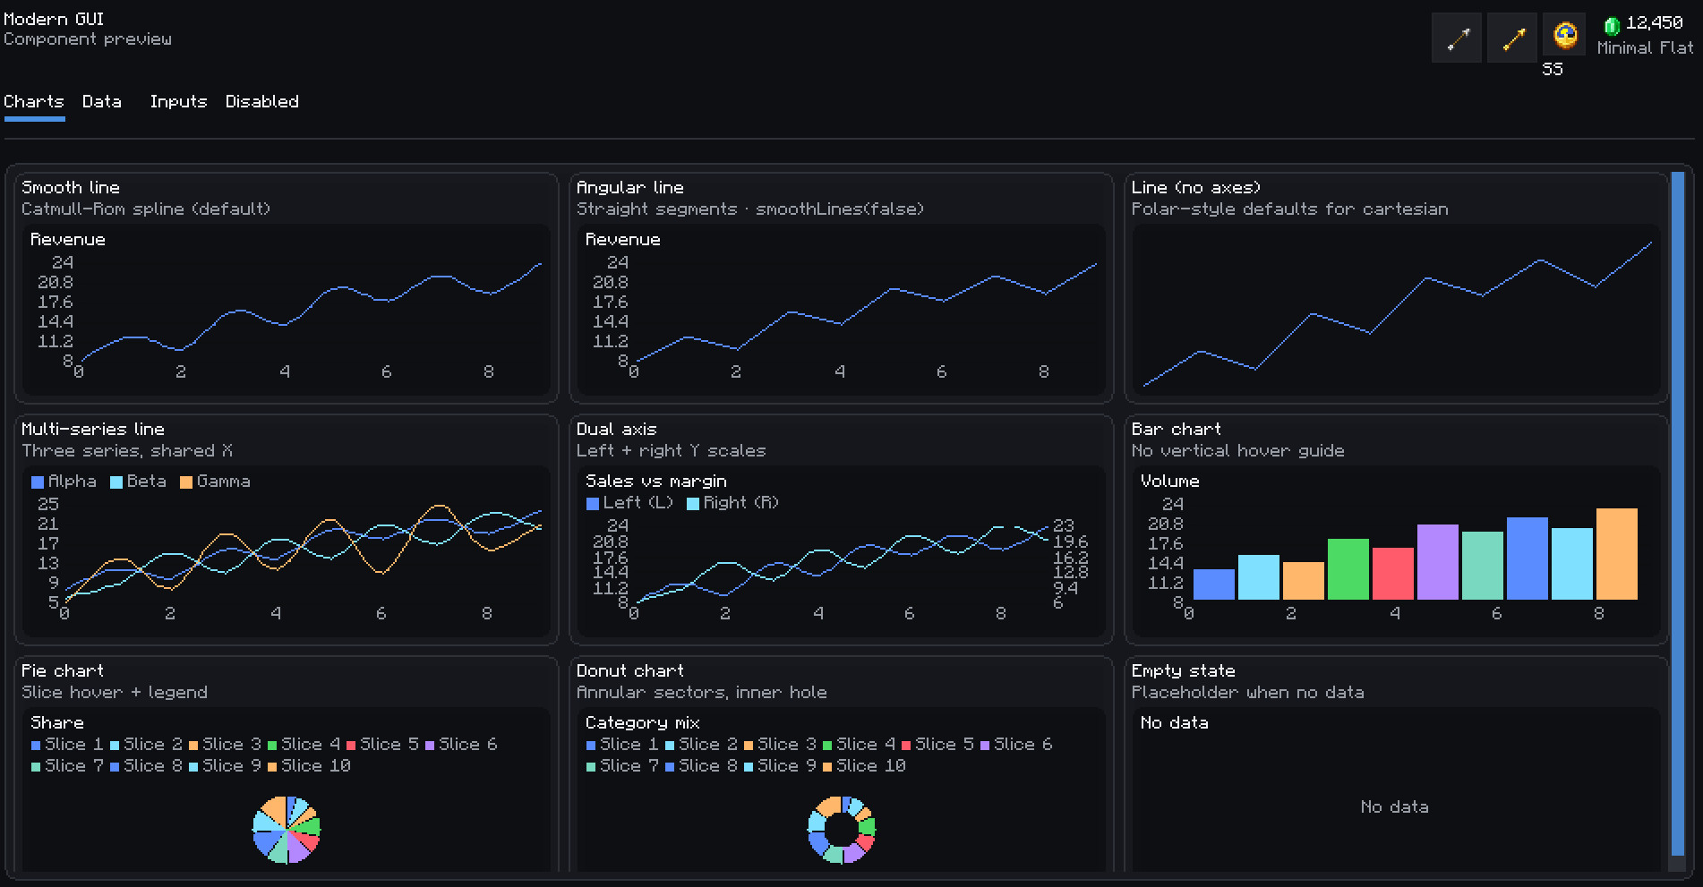1703x887 pixels.
Task: Click the blue vertical scrollbar
Action: click(1678, 514)
